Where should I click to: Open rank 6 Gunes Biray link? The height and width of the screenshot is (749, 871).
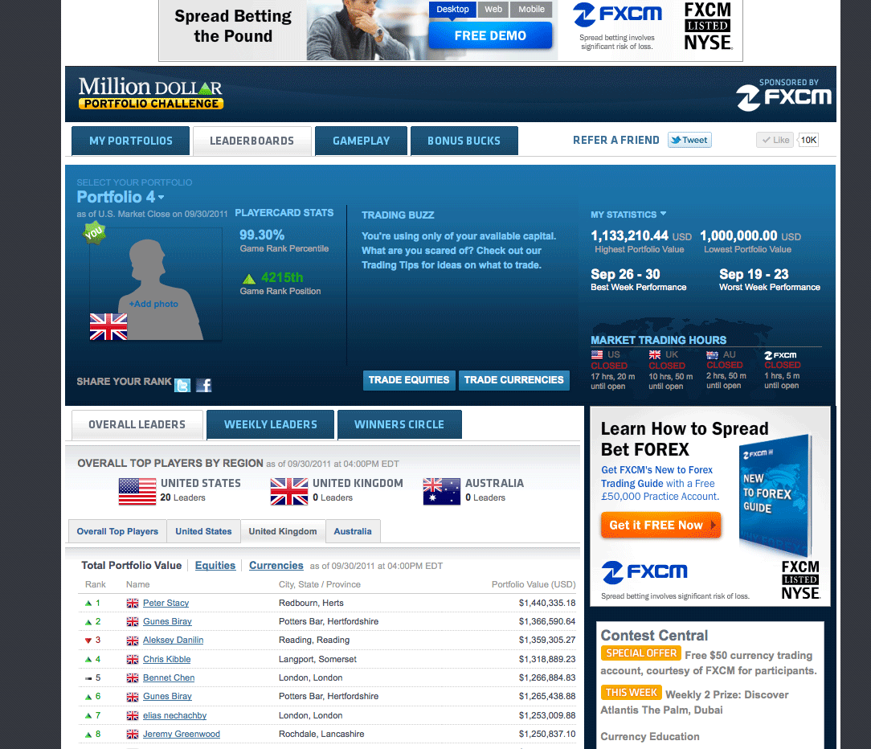[x=167, y=696]
